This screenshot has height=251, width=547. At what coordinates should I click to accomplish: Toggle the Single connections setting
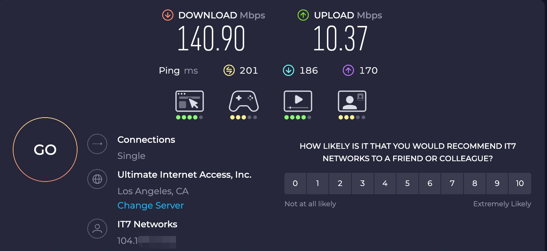coord(131,156)
